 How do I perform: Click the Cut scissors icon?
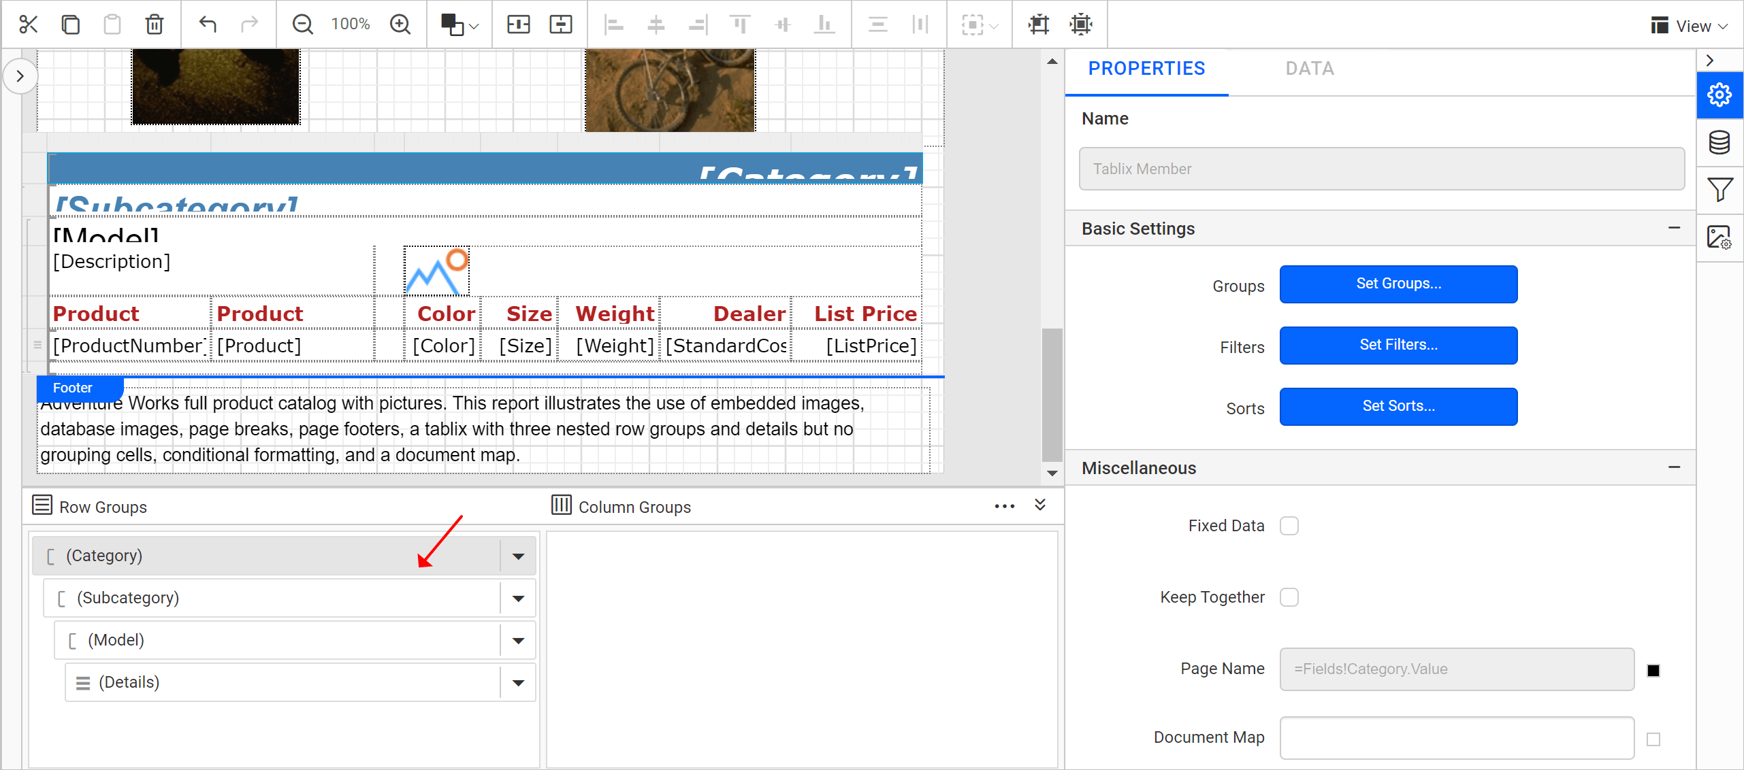28,24
